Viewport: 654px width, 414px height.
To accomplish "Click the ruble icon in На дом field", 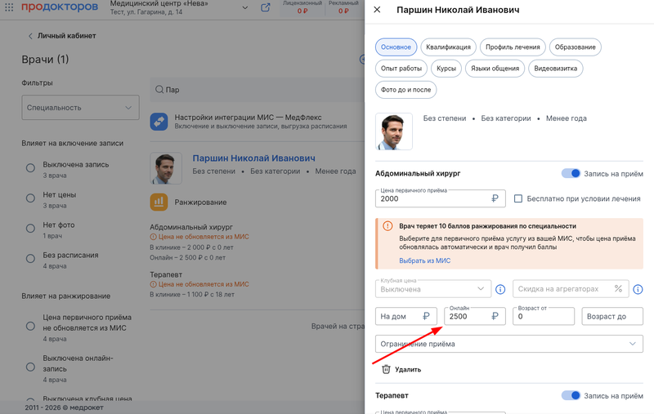I will click(426, 316).
